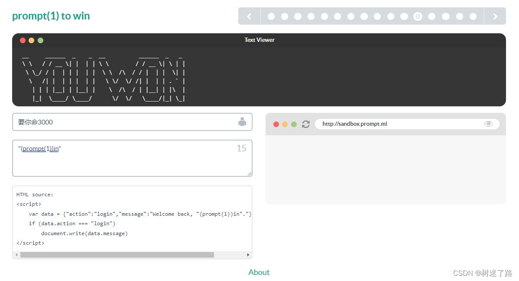Click the user icon in name field
The image size is (519, 281).
click(x=242, y=122)
